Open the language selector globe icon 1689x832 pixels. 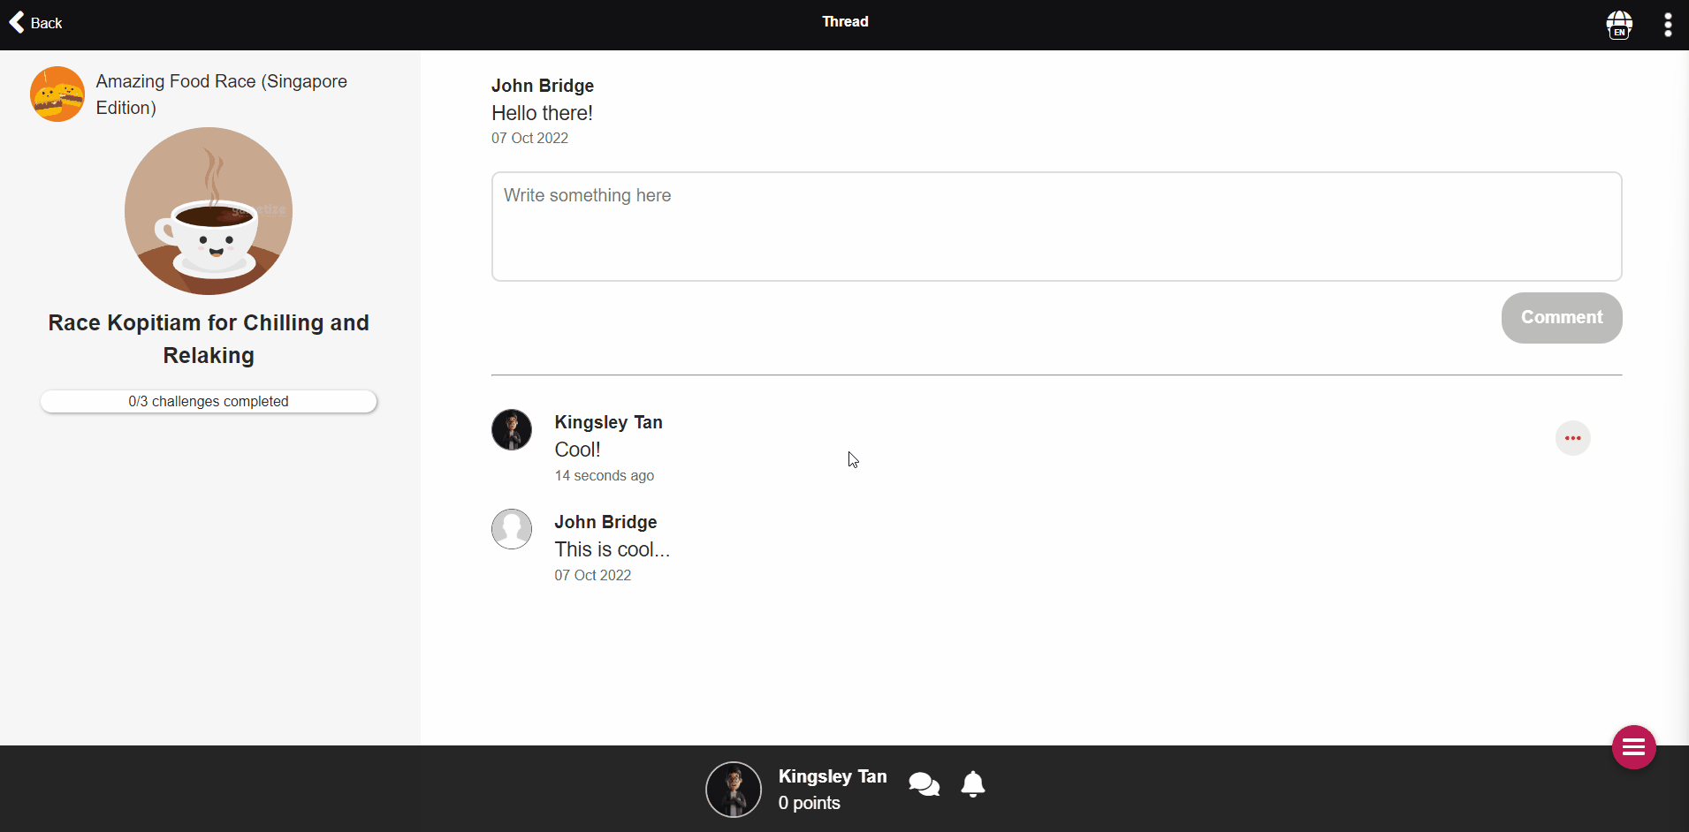click(x=1619, y=25)
